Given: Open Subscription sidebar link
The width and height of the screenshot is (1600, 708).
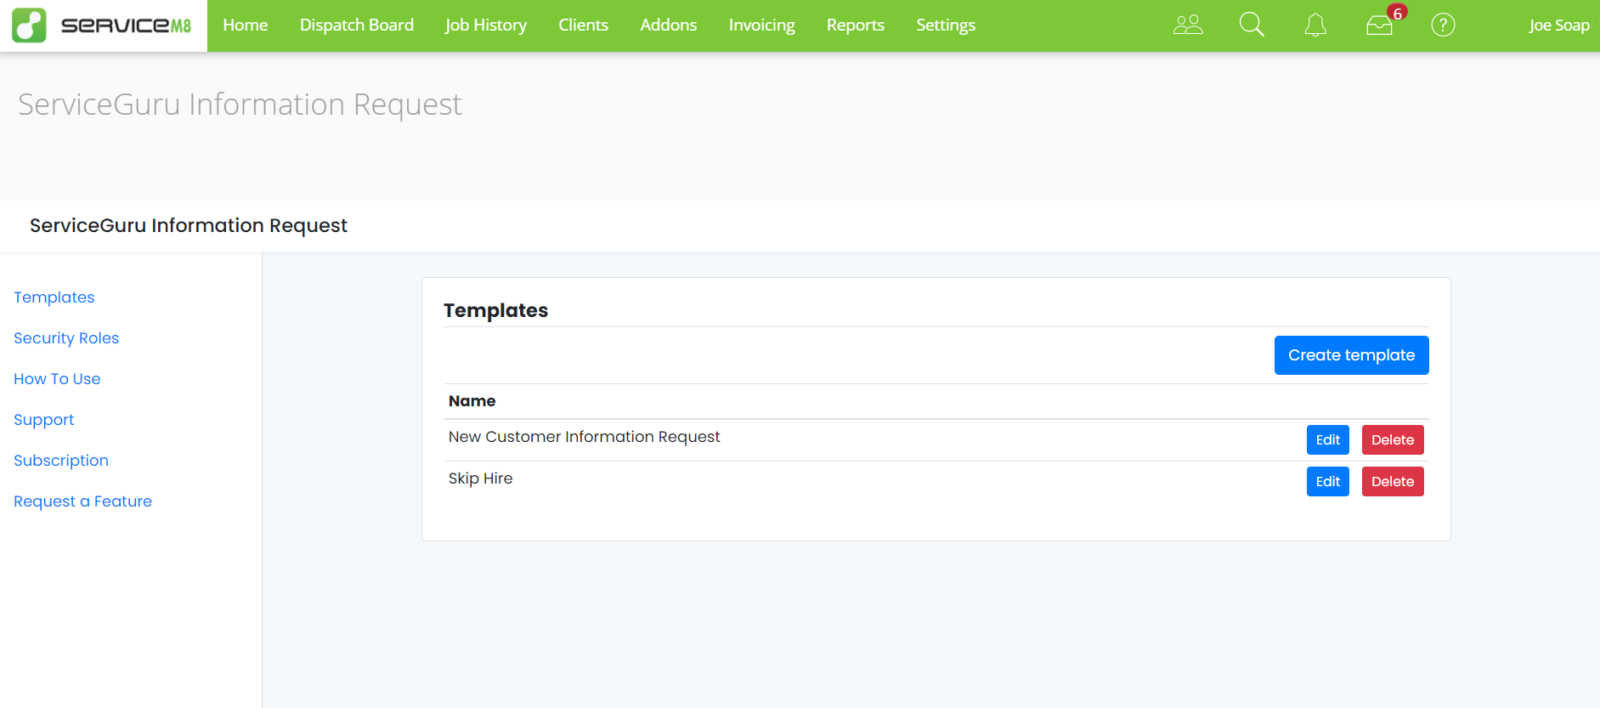Looking at the screenshot, I should (61, 461).
